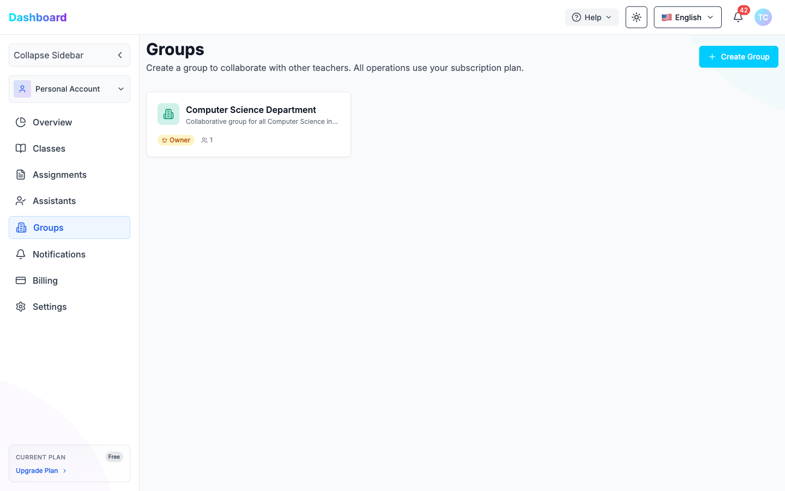Open the English language dropdown

click(x=687, y=17)
